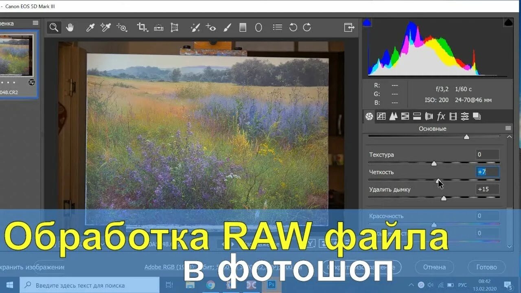Switch to the Tone Curve tab
The image size is (521, 293).
coord(381,116)
